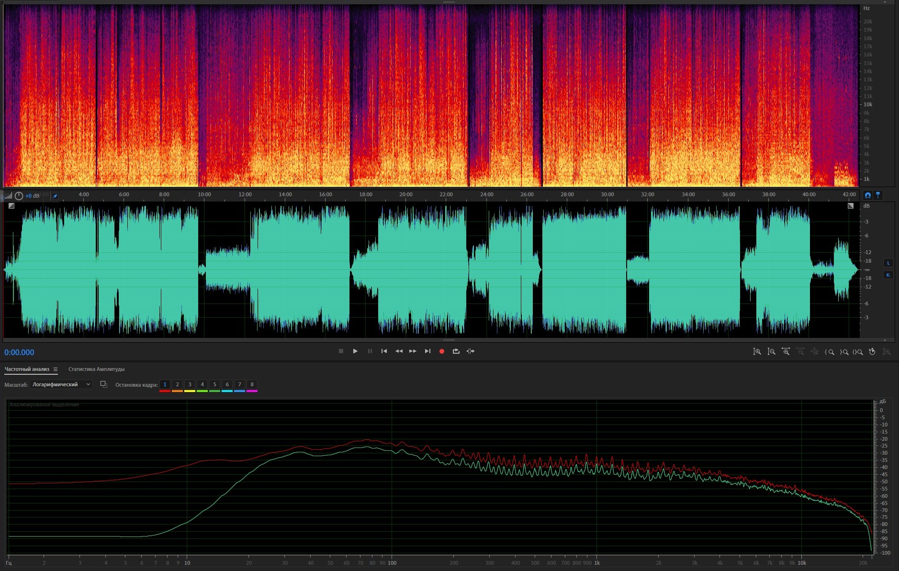Viewport: 899px width, 571px height.
Task: Select the Частотный анализ tab
Action: click(x=27, y=369)
